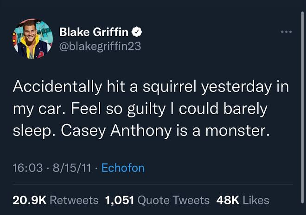Viewport: 306px width, 215px height.
Task: Click the word Accidentally starting the tweet
Action: pyautogui.click(x=57, y=87)
